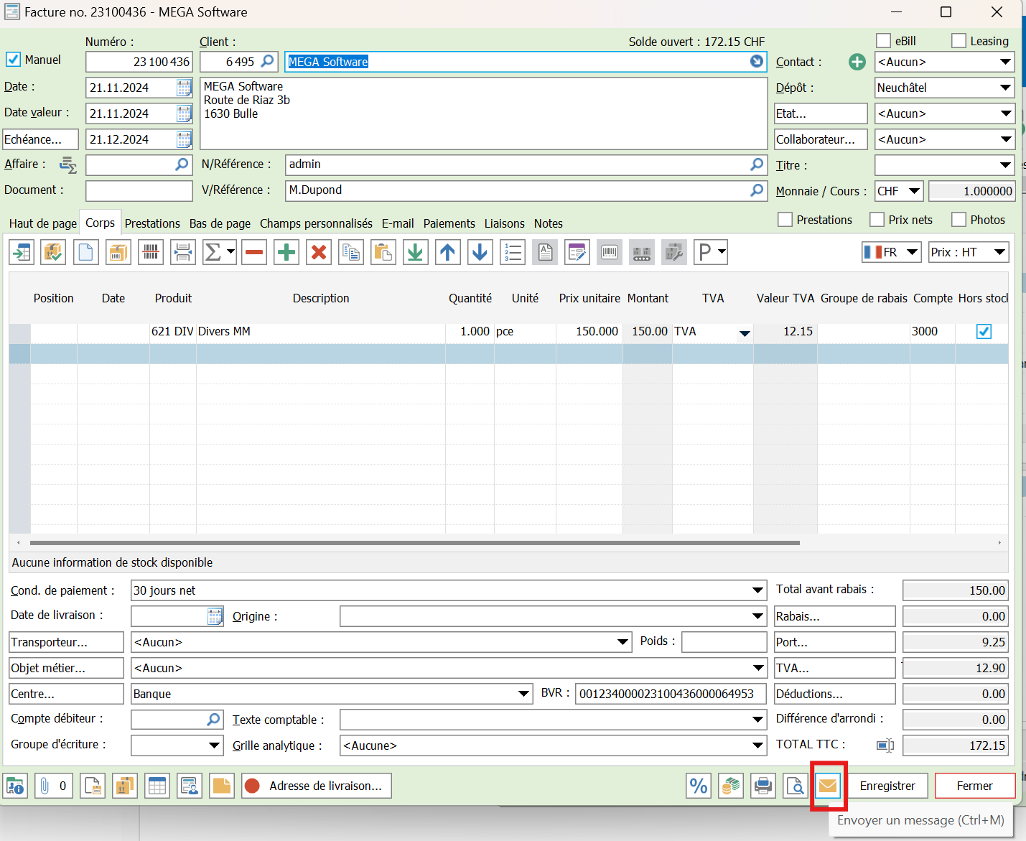Open the Banque centre dropdown
Screen dimensions: 1026x841
pos(524,694)
